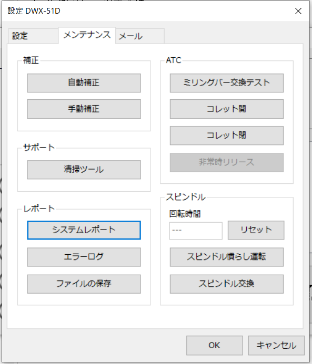Viewport: 312px width, 364px height.
Task: Click the 補正 group label
Action: pyautogui.click(x=31, y=60)
